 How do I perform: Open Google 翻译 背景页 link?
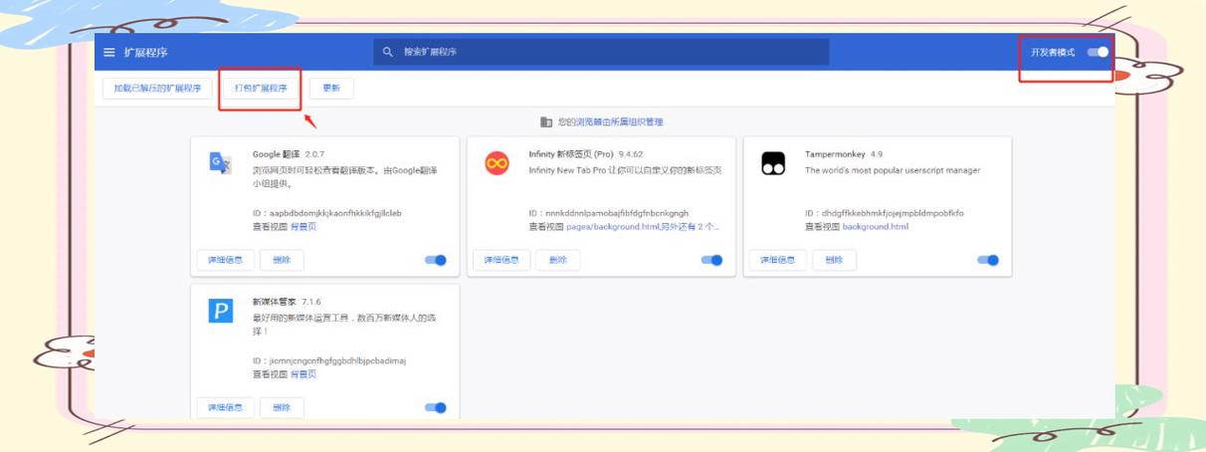[302, 227]
